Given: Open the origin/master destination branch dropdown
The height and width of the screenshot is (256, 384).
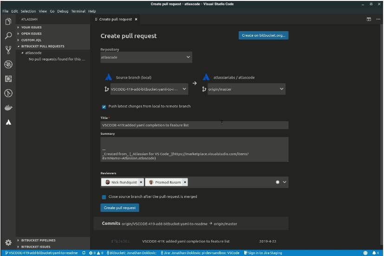Looking at the screenshot, I should 247,89.
